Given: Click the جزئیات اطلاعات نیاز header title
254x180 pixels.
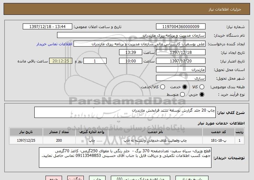Looking at the screenshot, I should coord(225,9).
